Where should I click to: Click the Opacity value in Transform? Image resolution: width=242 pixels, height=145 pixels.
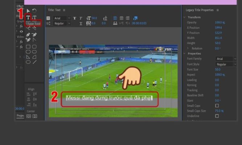coord(219,22)
